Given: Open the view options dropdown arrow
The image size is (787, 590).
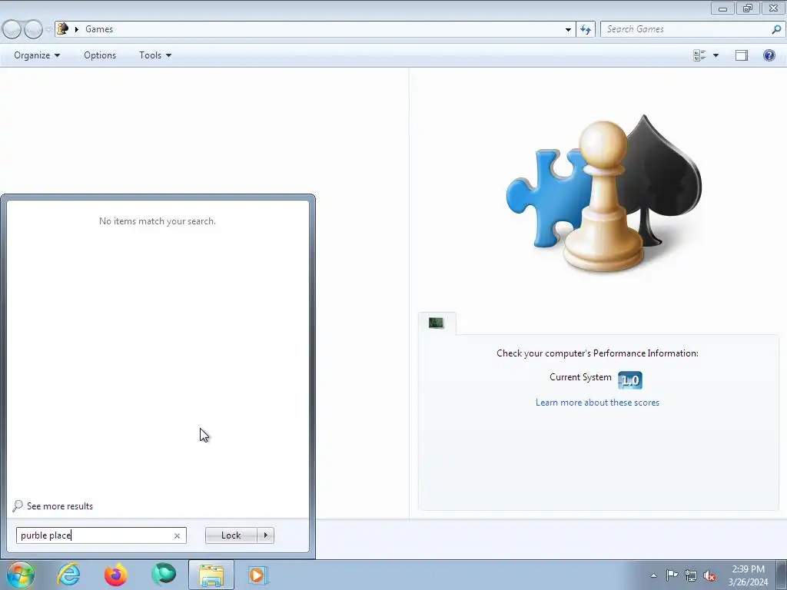Looking at the screenshot, I should (716, 55).
